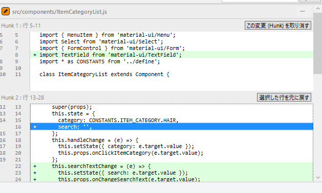The image size is (322, 193).
Task: Click the file path src/components/ItemCategoryList.js
Action: point(59,12)
